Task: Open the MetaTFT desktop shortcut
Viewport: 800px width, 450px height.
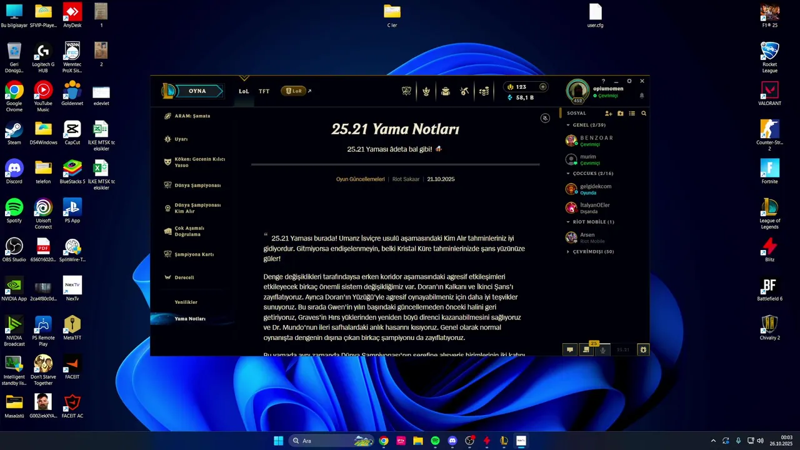Action: [x=72, y=328]
